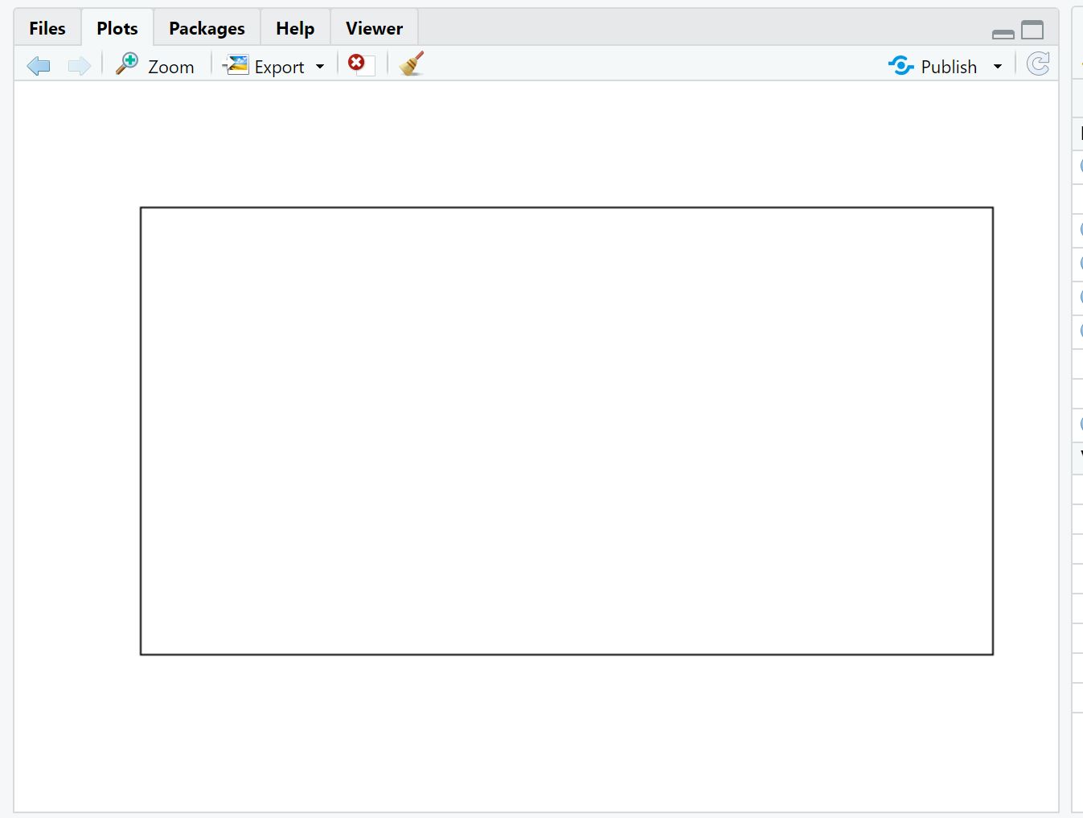Click the Publish button
The height and width of the screenshot is (818, 1083).
949,66
